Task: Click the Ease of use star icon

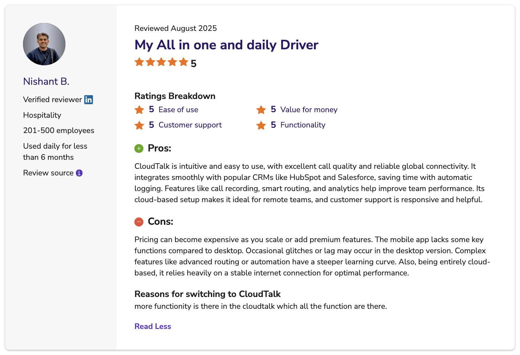Action: [x=139, y=110]
